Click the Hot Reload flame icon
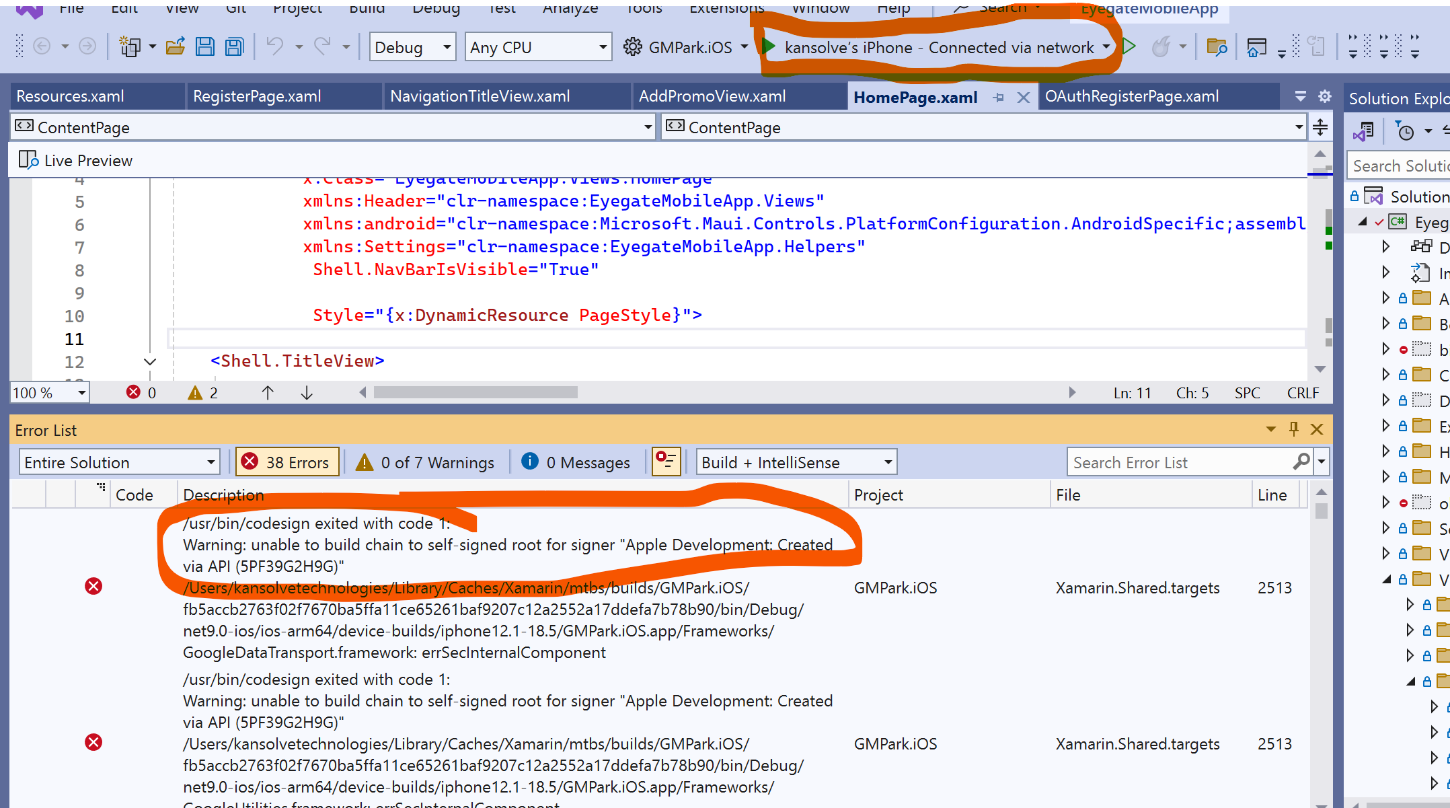The width and height of the screenshot is (1450, 808). [x=1161, y=46]
